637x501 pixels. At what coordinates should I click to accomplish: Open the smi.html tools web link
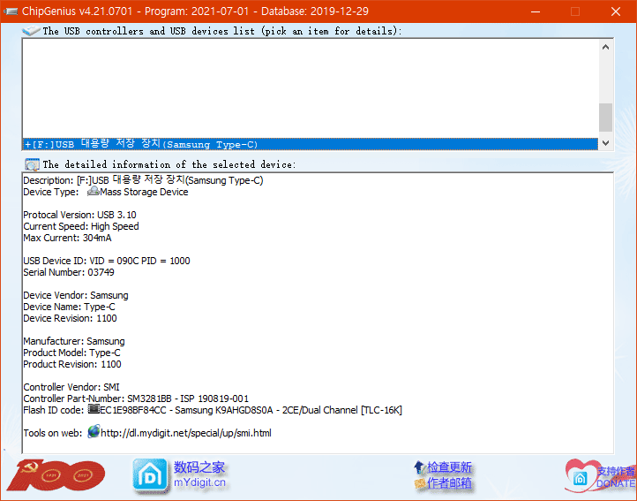(186, 433)
